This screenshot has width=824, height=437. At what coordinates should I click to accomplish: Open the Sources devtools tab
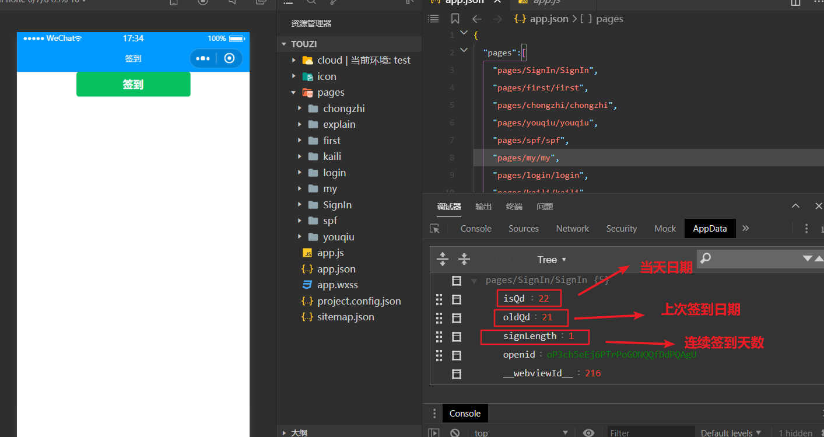[524, 229]
